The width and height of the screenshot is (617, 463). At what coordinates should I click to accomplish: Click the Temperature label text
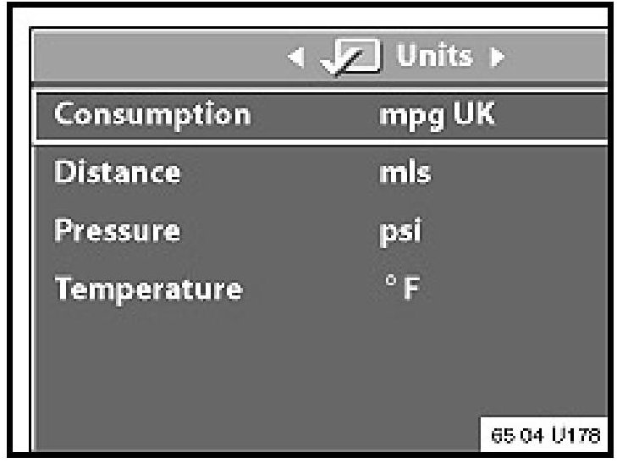tap(148, 289)
